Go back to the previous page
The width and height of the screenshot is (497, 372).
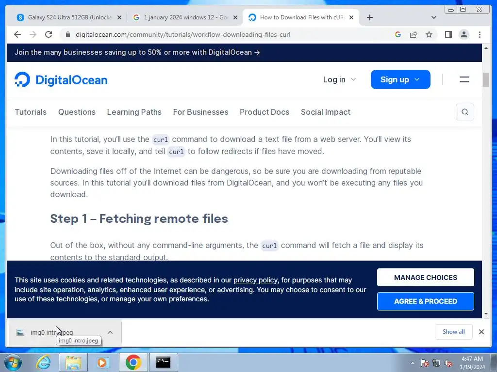17,34
